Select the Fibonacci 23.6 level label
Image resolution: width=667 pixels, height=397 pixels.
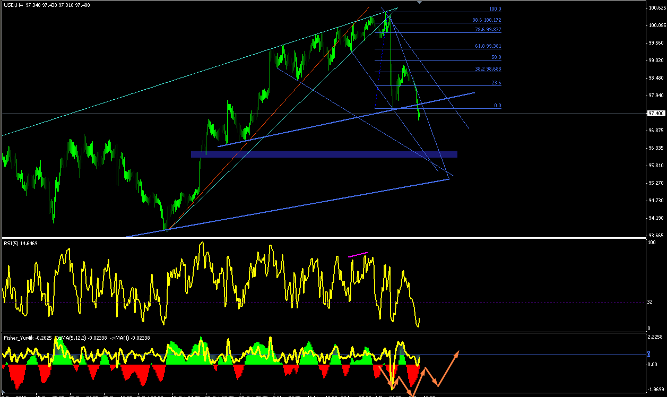click(496, 83)
